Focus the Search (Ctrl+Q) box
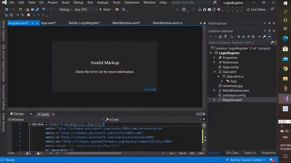Viewport: 291px width, 163px height. (194, 2)
